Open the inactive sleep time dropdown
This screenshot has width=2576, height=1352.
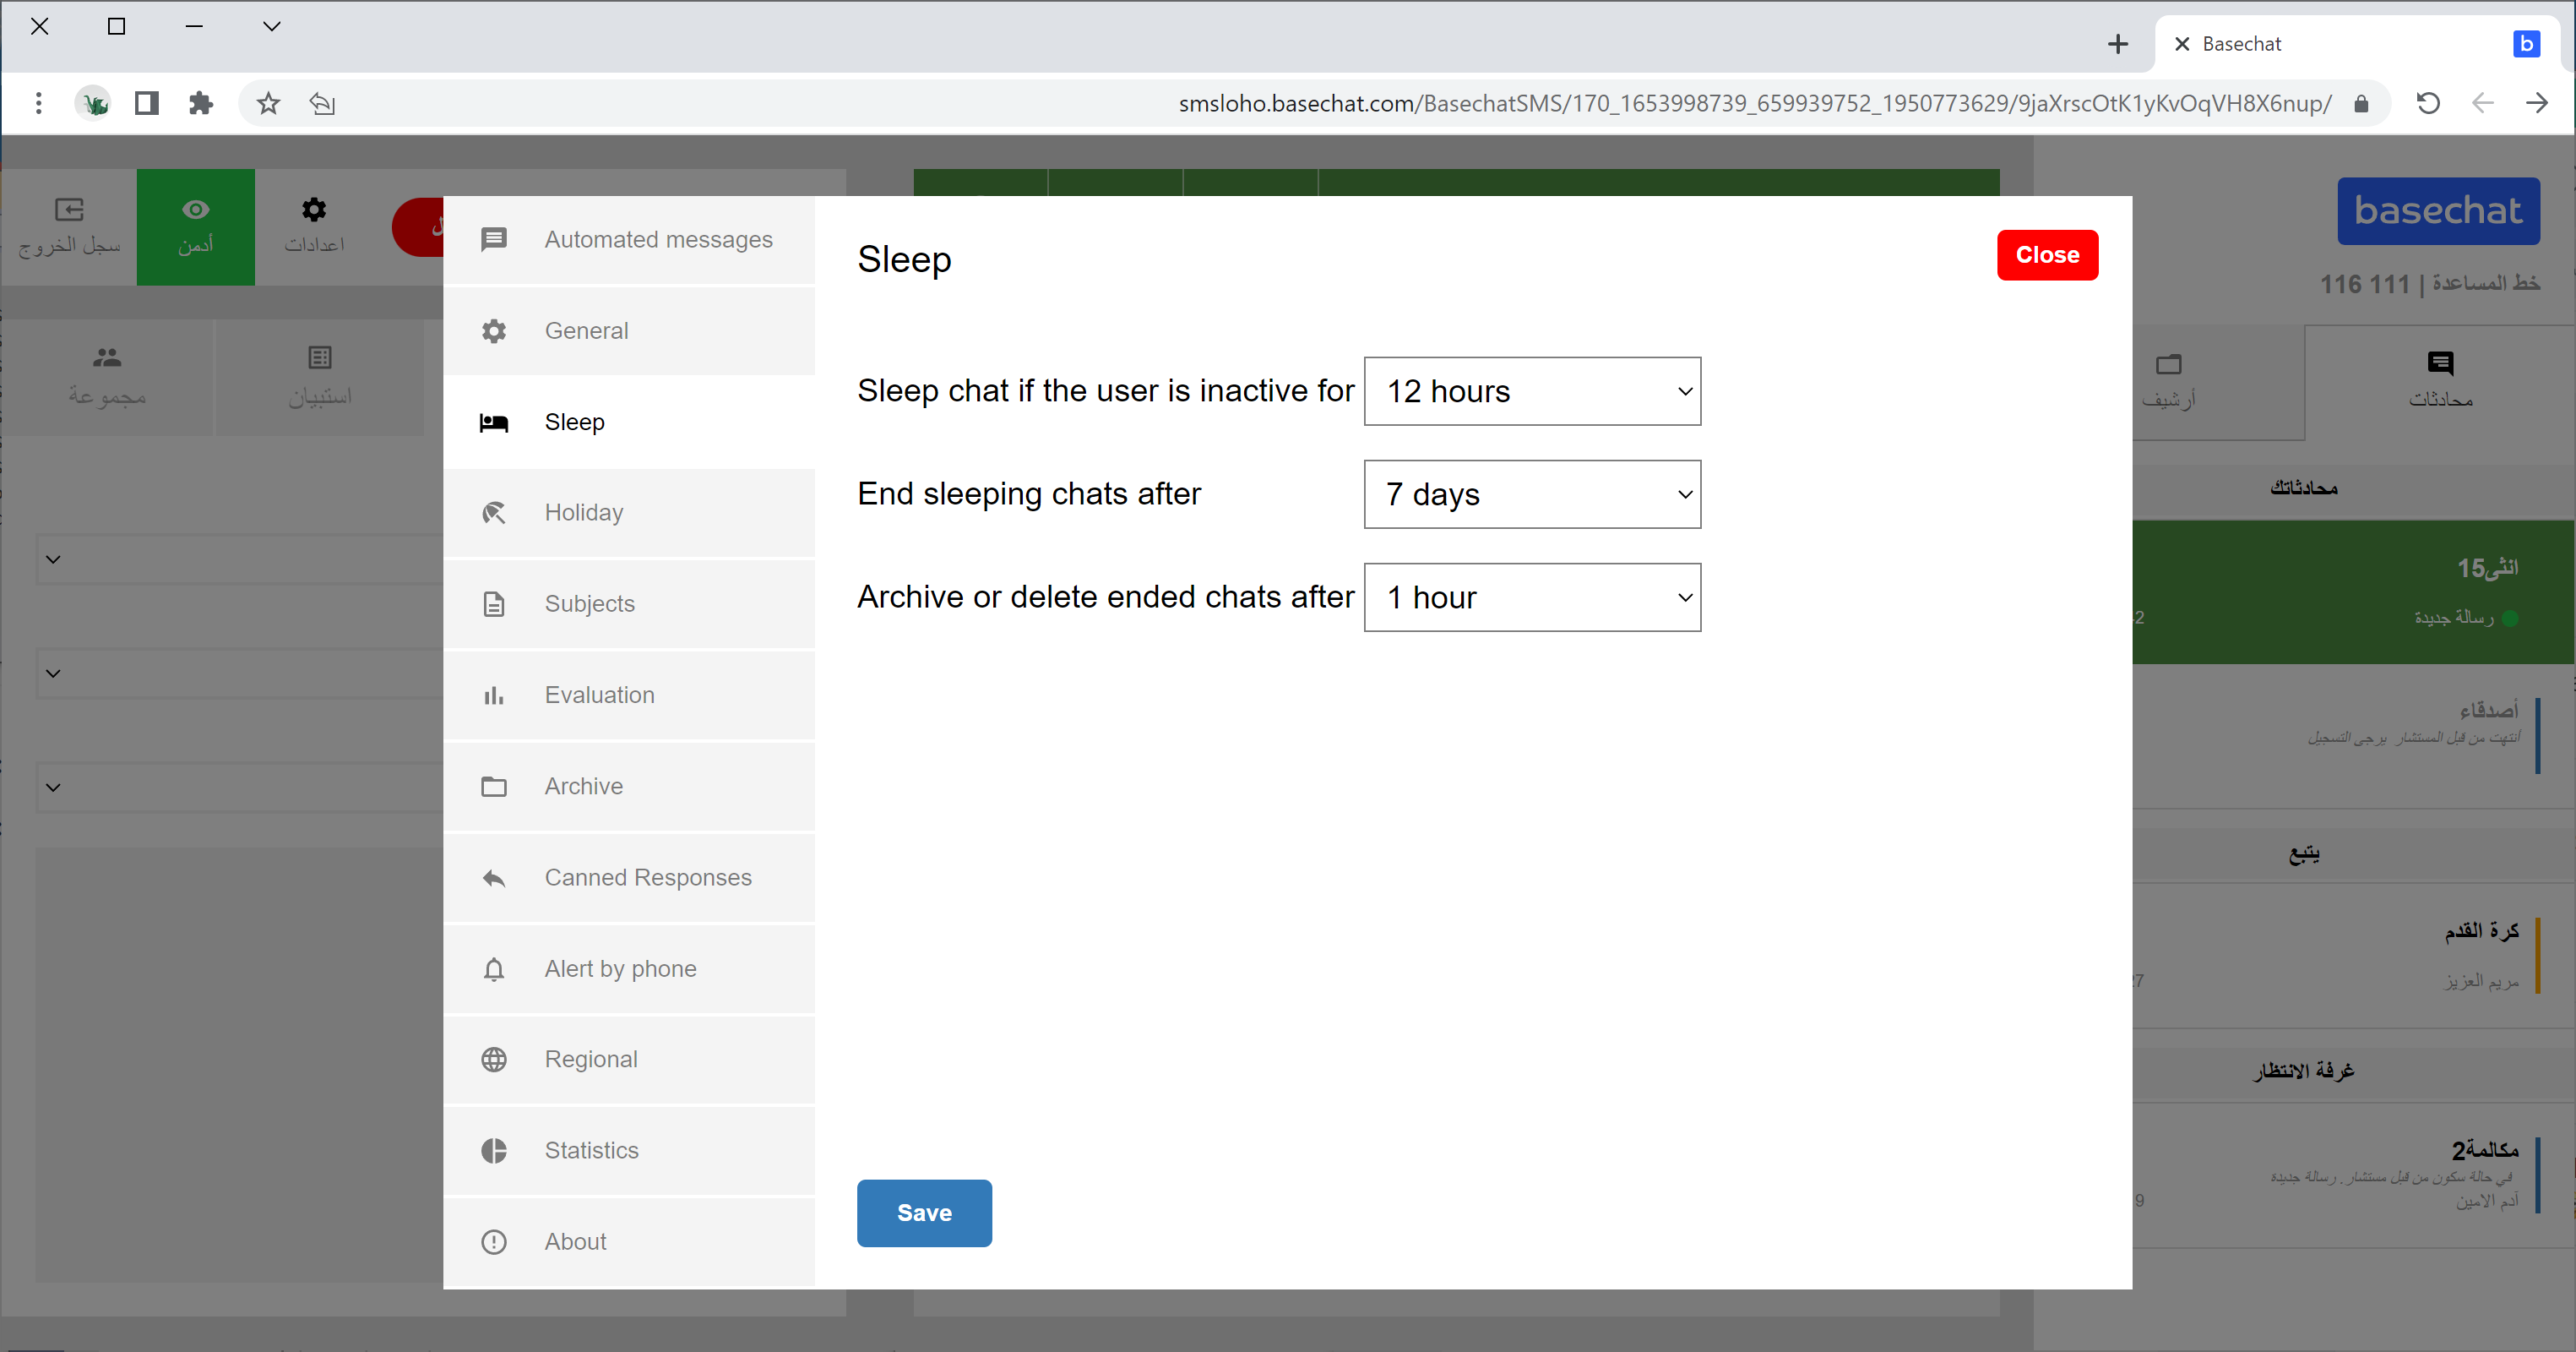point(1532,391)
